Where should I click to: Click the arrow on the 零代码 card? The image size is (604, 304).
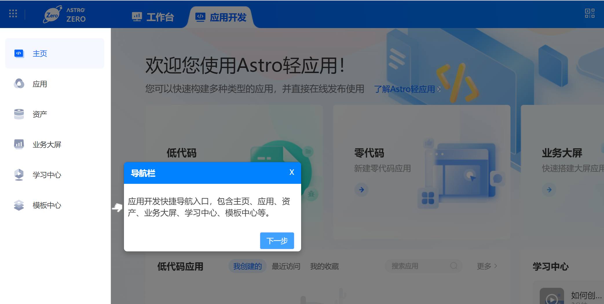(x=361, y=190)
